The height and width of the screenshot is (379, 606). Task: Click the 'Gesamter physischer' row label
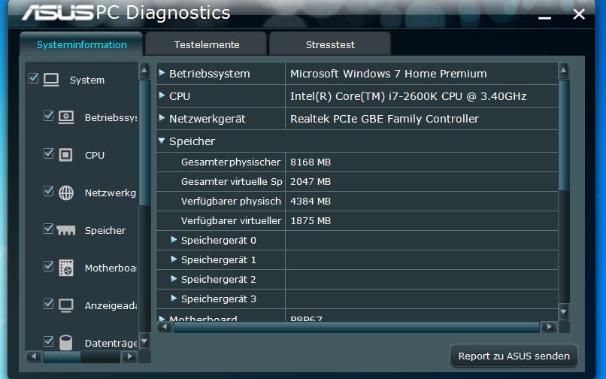[231, 162]
